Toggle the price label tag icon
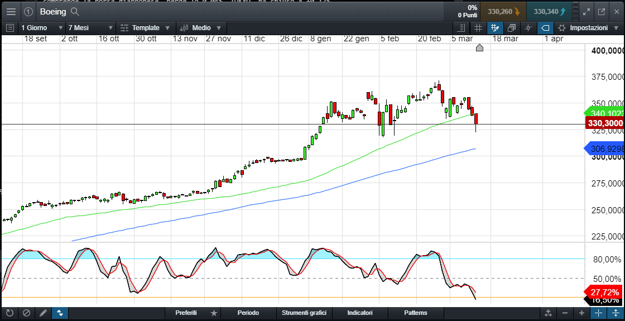625x321 pixels. pyautogui.click(x=546, y=28)
